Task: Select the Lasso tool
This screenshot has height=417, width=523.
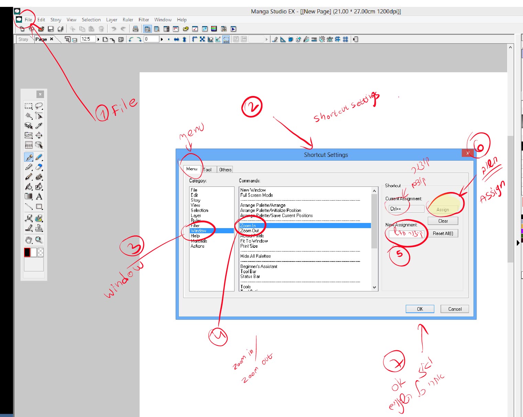Action: click(x=39, y=106)
